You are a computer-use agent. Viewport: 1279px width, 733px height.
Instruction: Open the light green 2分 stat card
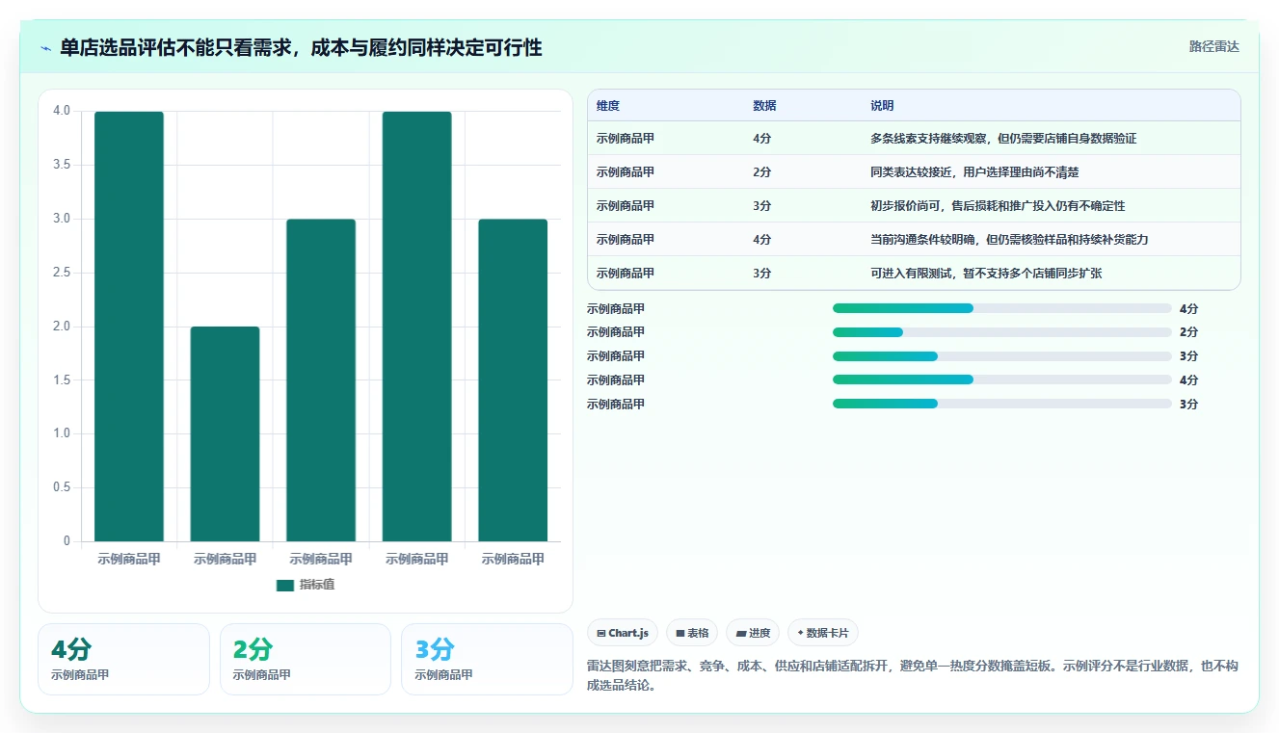[306, 659]
